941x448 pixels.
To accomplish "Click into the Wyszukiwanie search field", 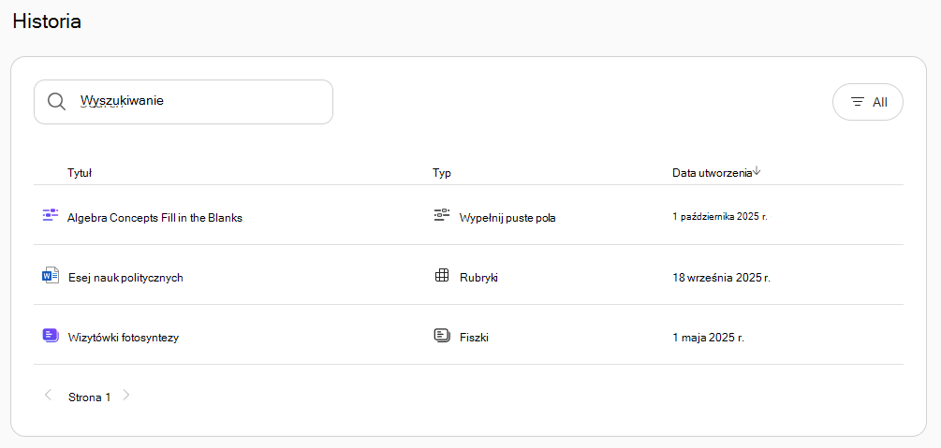I will 183,102.
